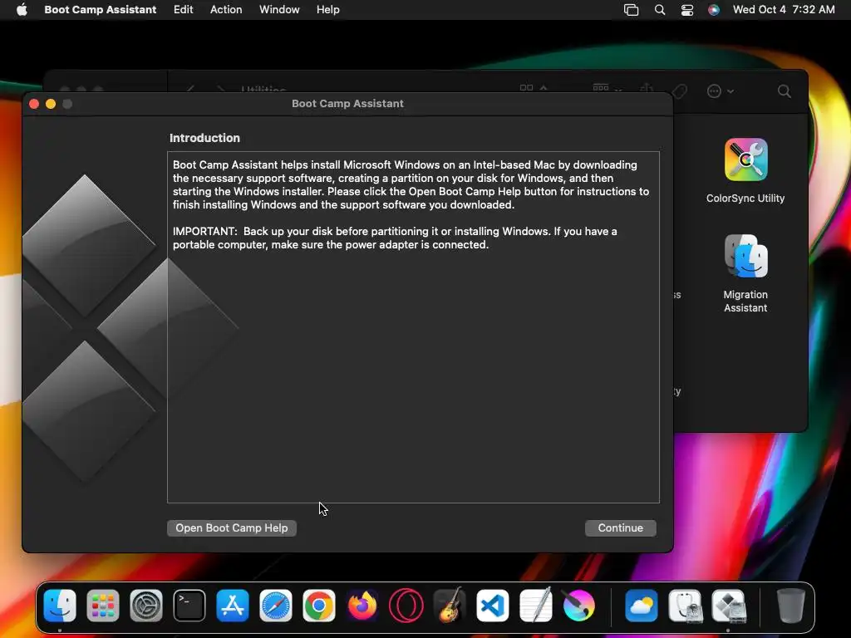Viewport: 851px width, 638px height.
Task: Click the Finder window tags icon
Action: 680,91
